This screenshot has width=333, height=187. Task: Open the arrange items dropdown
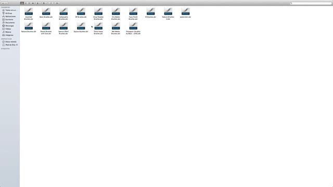[x=39, y=3]
